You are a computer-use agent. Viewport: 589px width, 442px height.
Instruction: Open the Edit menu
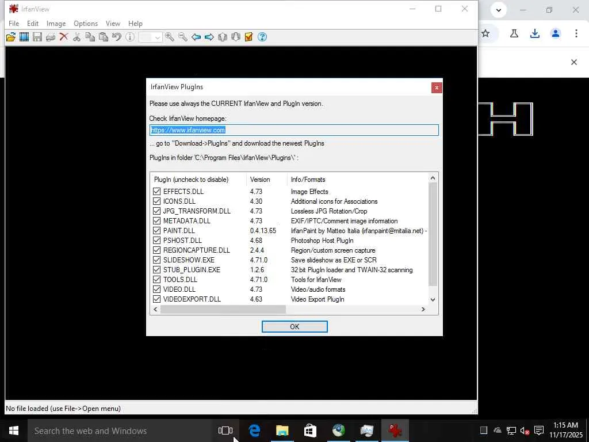[x=33, y=23]
